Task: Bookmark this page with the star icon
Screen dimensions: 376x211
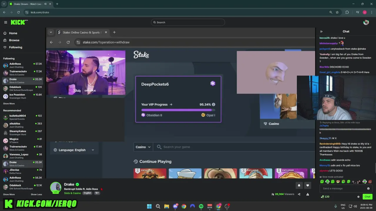Action: (337, 12)
